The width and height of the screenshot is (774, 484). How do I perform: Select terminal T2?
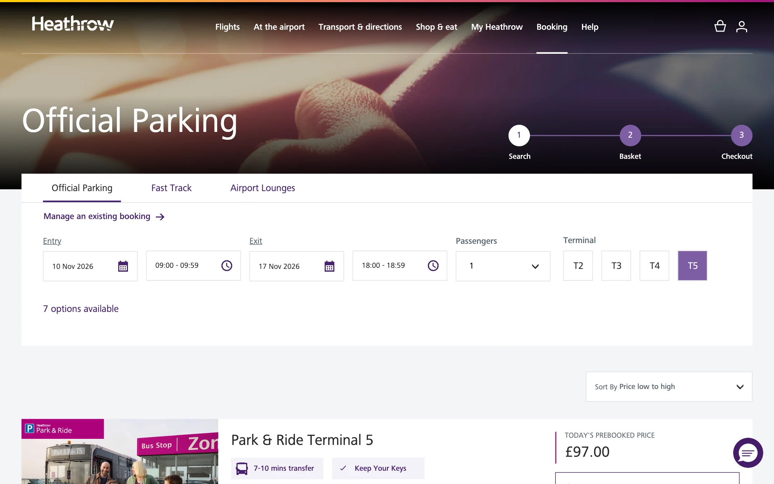tap(578, 266)
